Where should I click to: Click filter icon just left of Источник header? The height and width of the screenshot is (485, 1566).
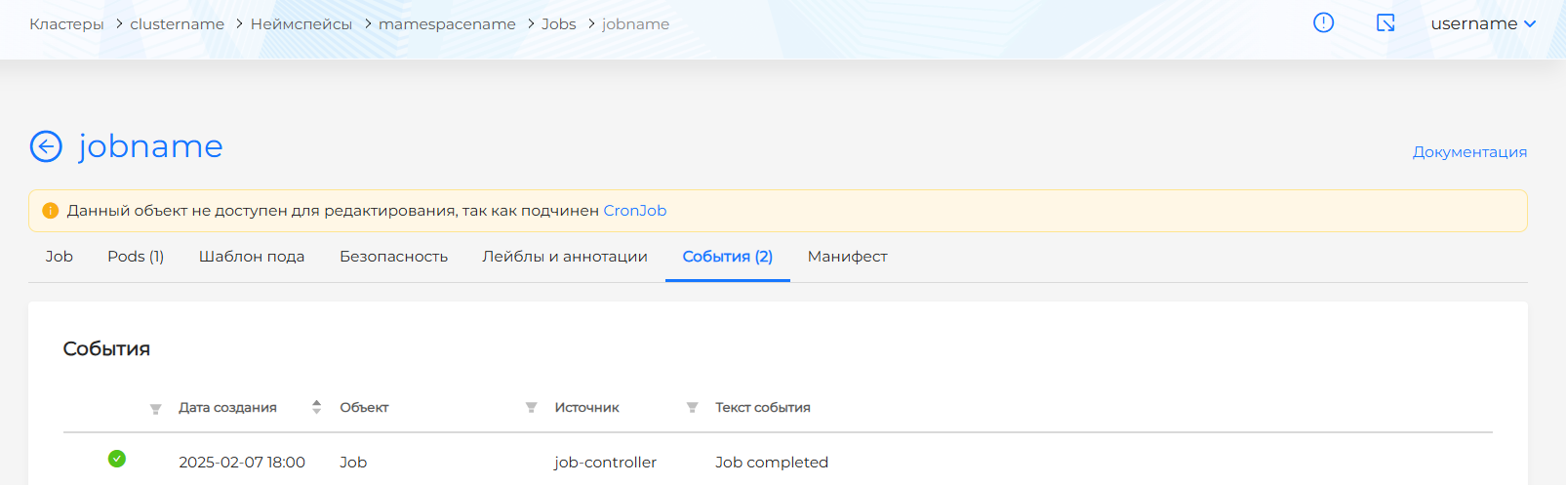click(x=531, y=408)
